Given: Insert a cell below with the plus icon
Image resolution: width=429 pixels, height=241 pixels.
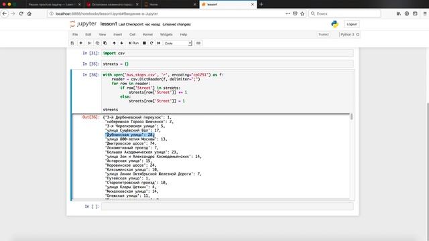Looking at the screenshot, I should coord(80,43).
